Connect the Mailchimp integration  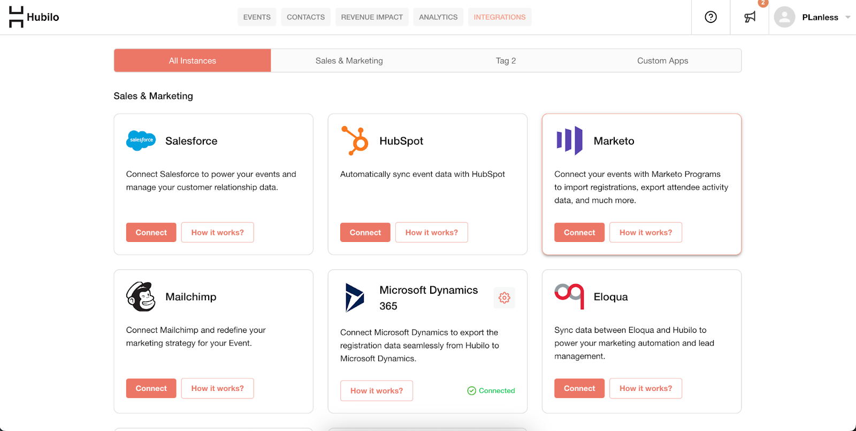(151, 388)
